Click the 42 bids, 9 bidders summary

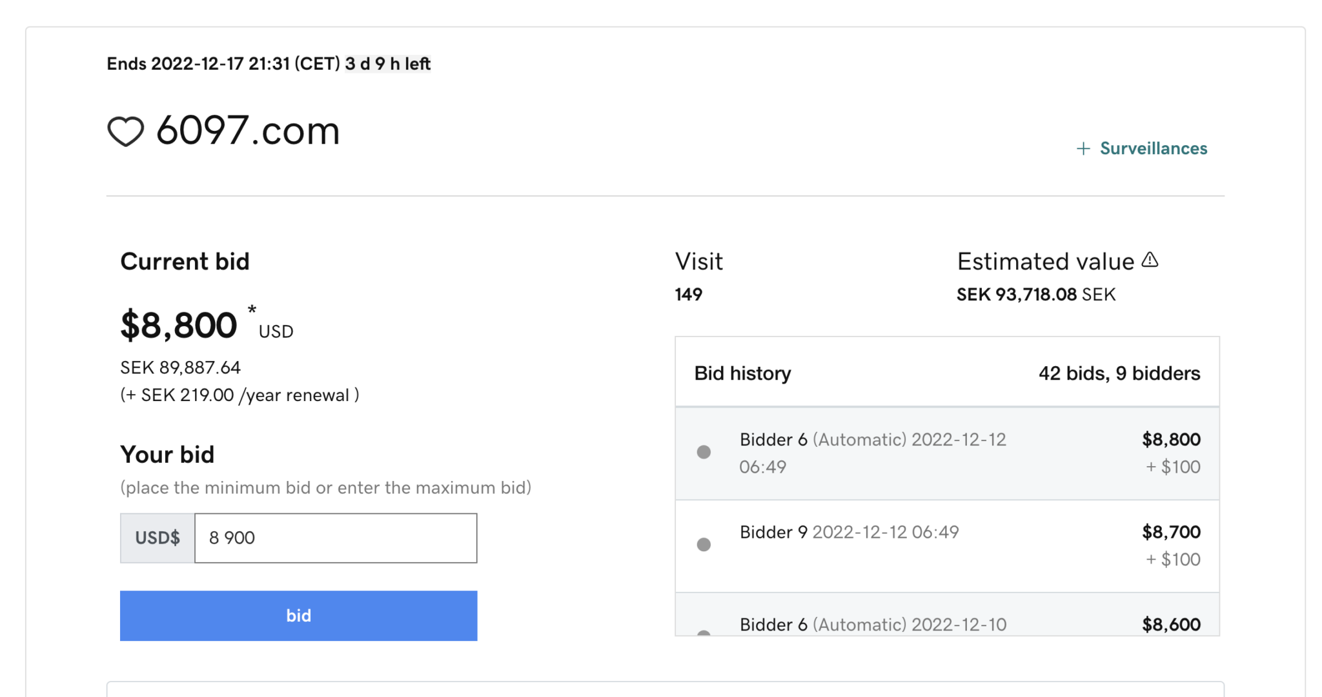(1119, 373)
